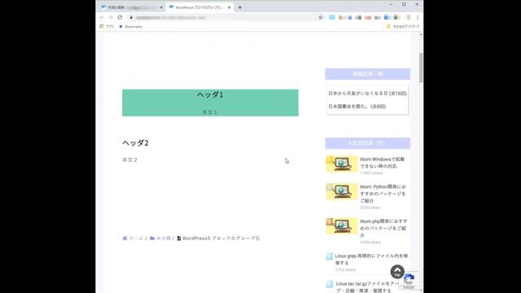
Task: Open Atom: Python開発 packages article
Action: point(383,194)
